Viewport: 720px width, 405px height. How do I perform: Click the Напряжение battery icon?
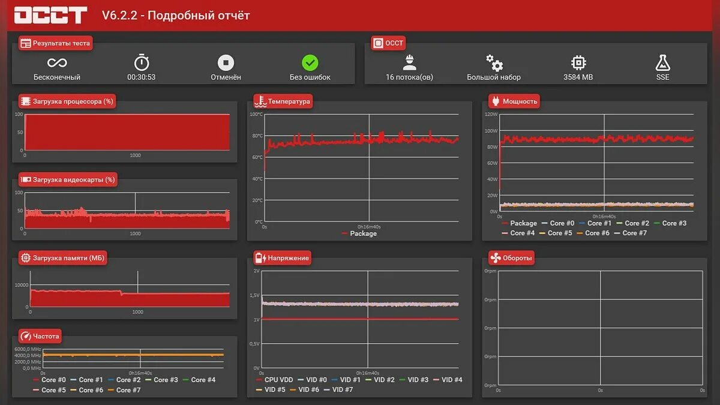[x=260, y=258]
